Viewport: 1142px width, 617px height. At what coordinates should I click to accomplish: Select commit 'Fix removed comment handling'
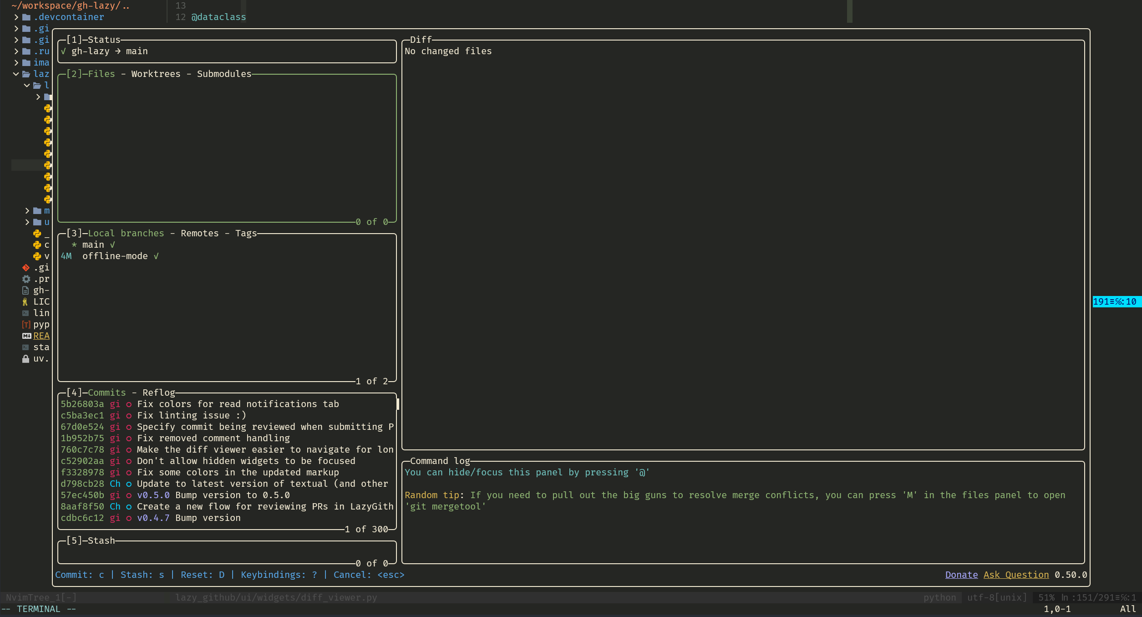[x=227, y=439]
